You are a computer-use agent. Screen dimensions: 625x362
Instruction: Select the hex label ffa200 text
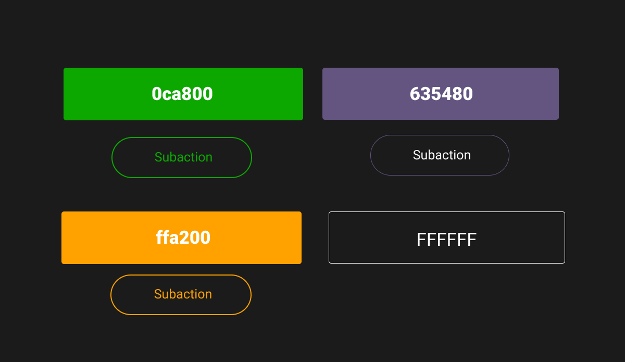[x=183, y=238]
